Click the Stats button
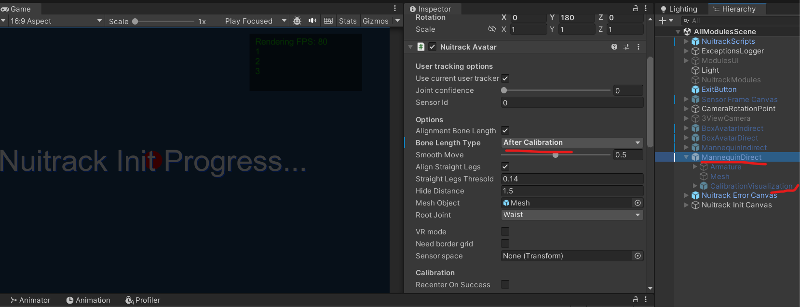The height and width of the screenshot is (307, 800). (348, 21)
